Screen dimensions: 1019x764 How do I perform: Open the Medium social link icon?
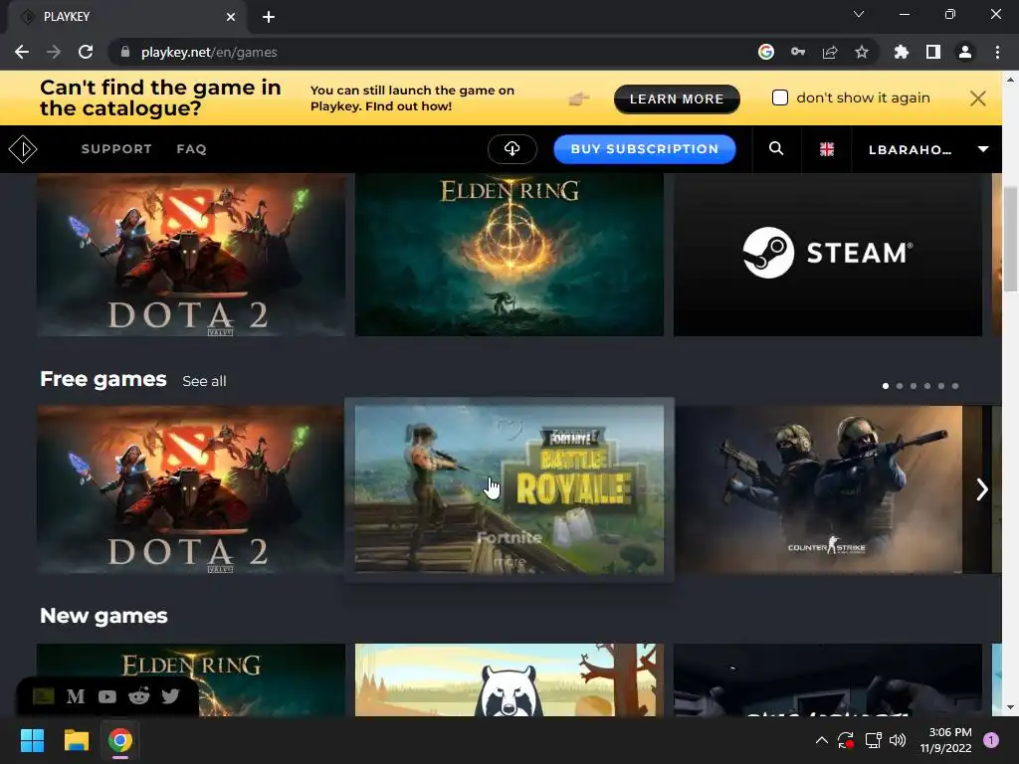coord(76,696)
